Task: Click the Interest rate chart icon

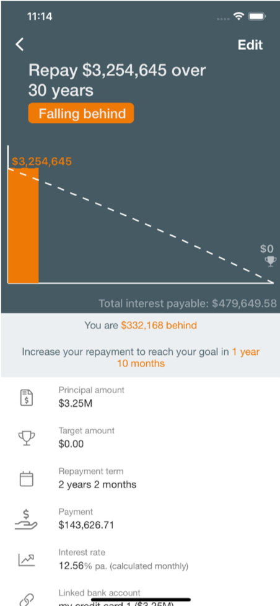Action: click(26, 559)
